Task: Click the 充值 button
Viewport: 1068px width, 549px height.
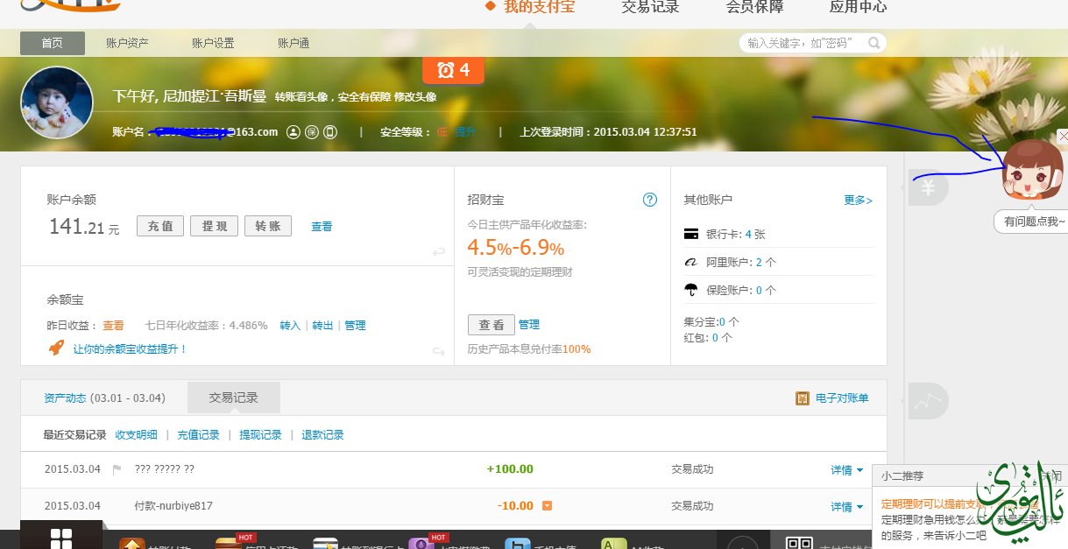Action: coord(160,226)
